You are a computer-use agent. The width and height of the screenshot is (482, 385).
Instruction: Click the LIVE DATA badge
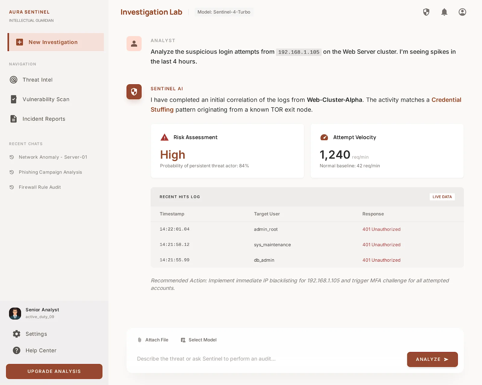(442, 197)
